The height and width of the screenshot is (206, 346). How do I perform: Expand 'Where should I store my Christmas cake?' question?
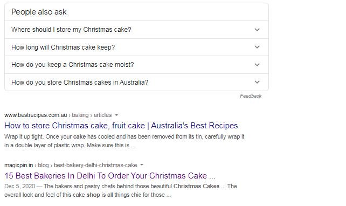point(136,30)
